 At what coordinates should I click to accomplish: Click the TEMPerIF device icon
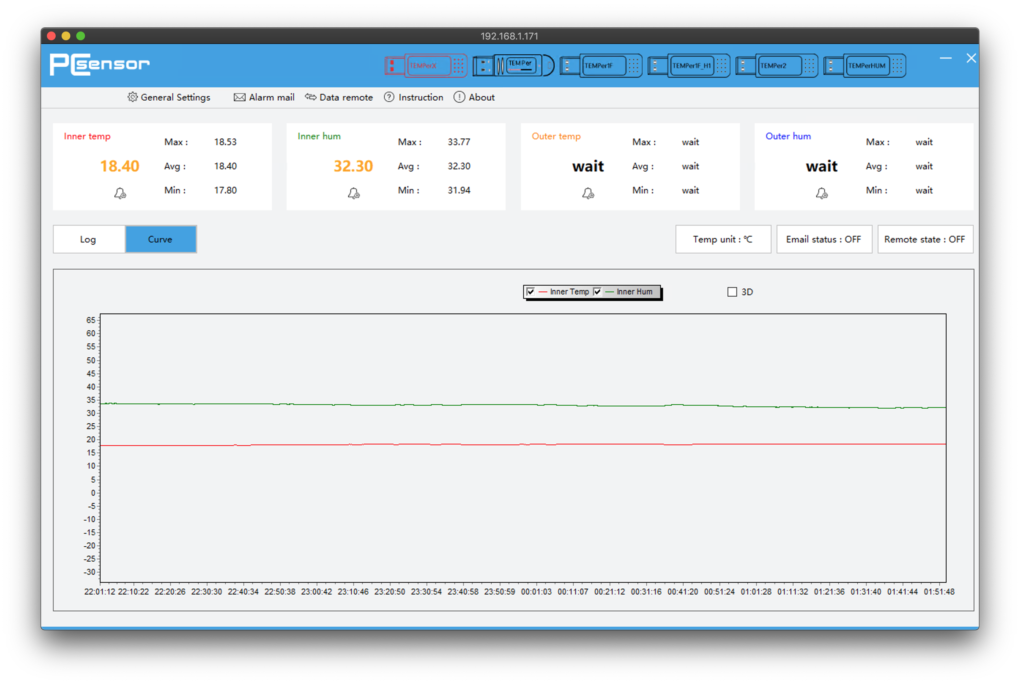click(606, 65)
